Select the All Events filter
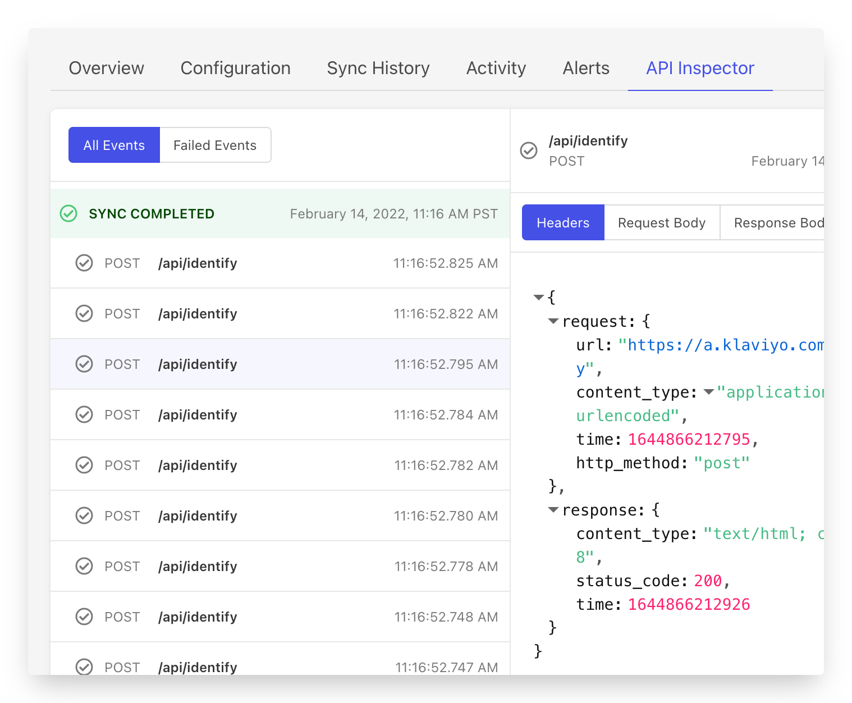The width and height of the screenshot is (852, 703). pyautogui.click(x=114, y=145)
